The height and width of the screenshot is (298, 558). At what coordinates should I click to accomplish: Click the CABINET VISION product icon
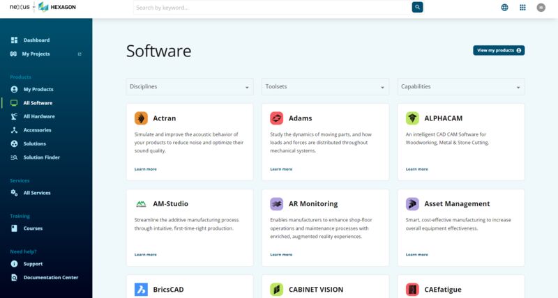click(x=276, y=290)
